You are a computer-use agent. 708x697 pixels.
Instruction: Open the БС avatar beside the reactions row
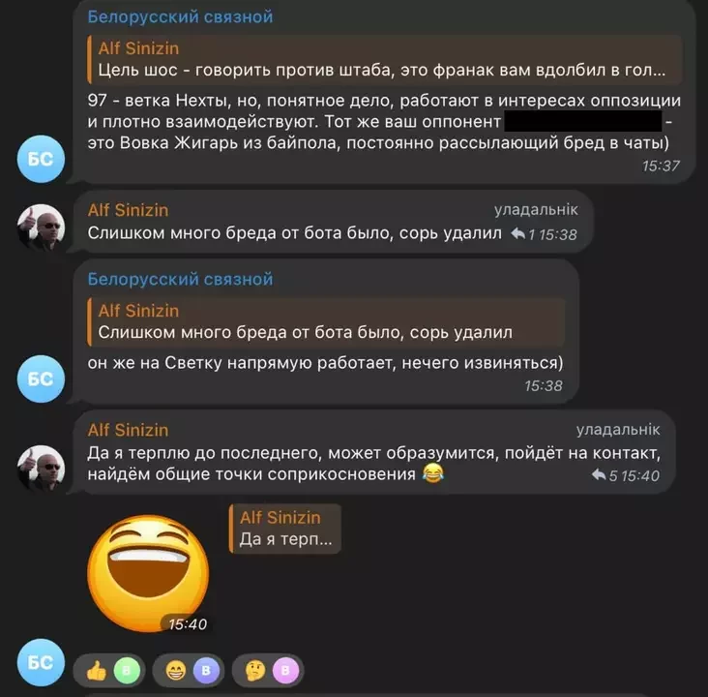click(41, 663)
